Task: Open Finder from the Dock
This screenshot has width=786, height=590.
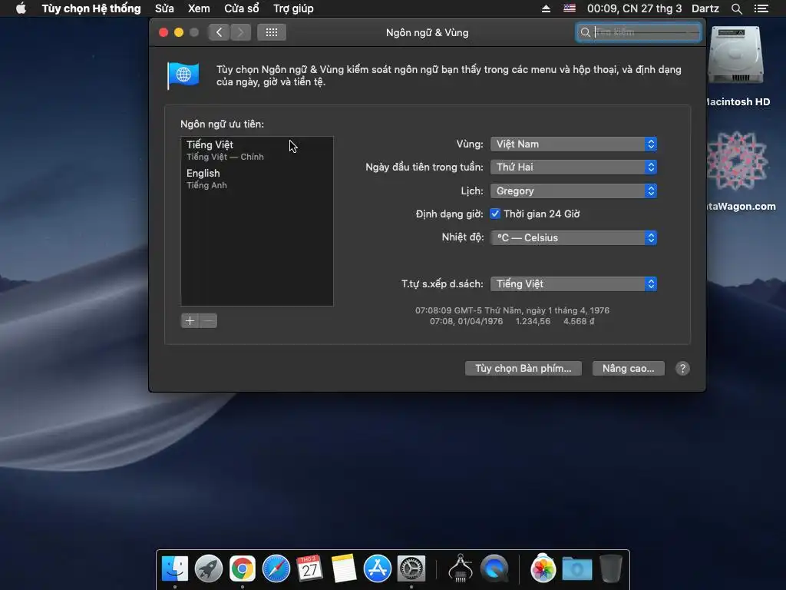Action: tap(175, 569)
